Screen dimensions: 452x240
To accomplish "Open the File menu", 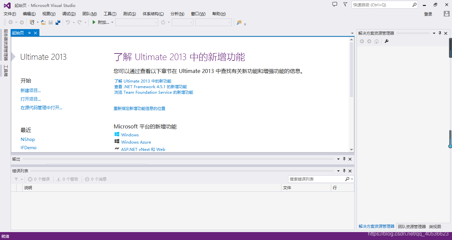I will 10,14.
